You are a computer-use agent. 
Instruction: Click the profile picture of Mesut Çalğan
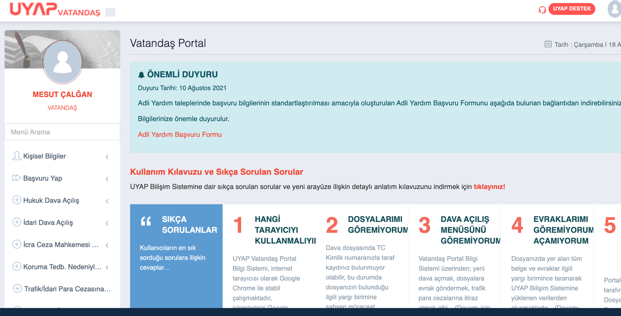pos(63,62)
